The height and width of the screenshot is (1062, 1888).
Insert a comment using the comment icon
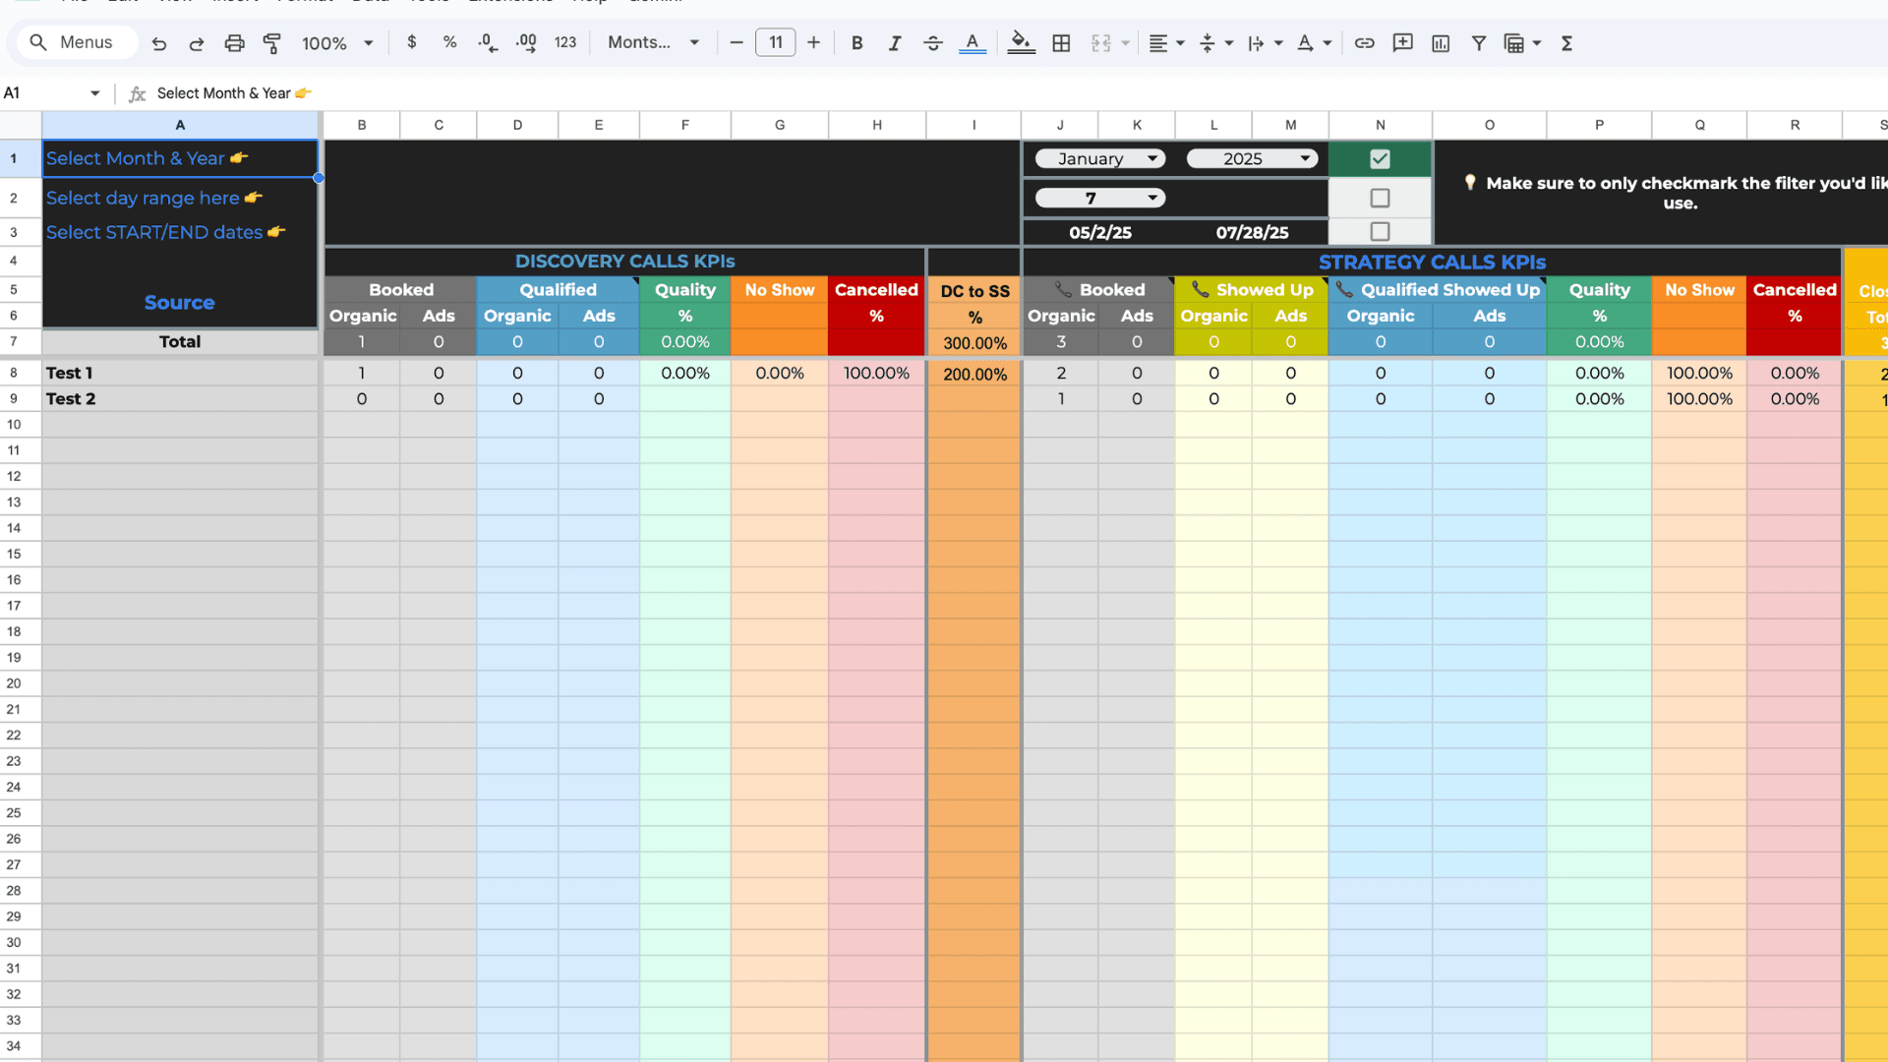[x=1402, y=43]
